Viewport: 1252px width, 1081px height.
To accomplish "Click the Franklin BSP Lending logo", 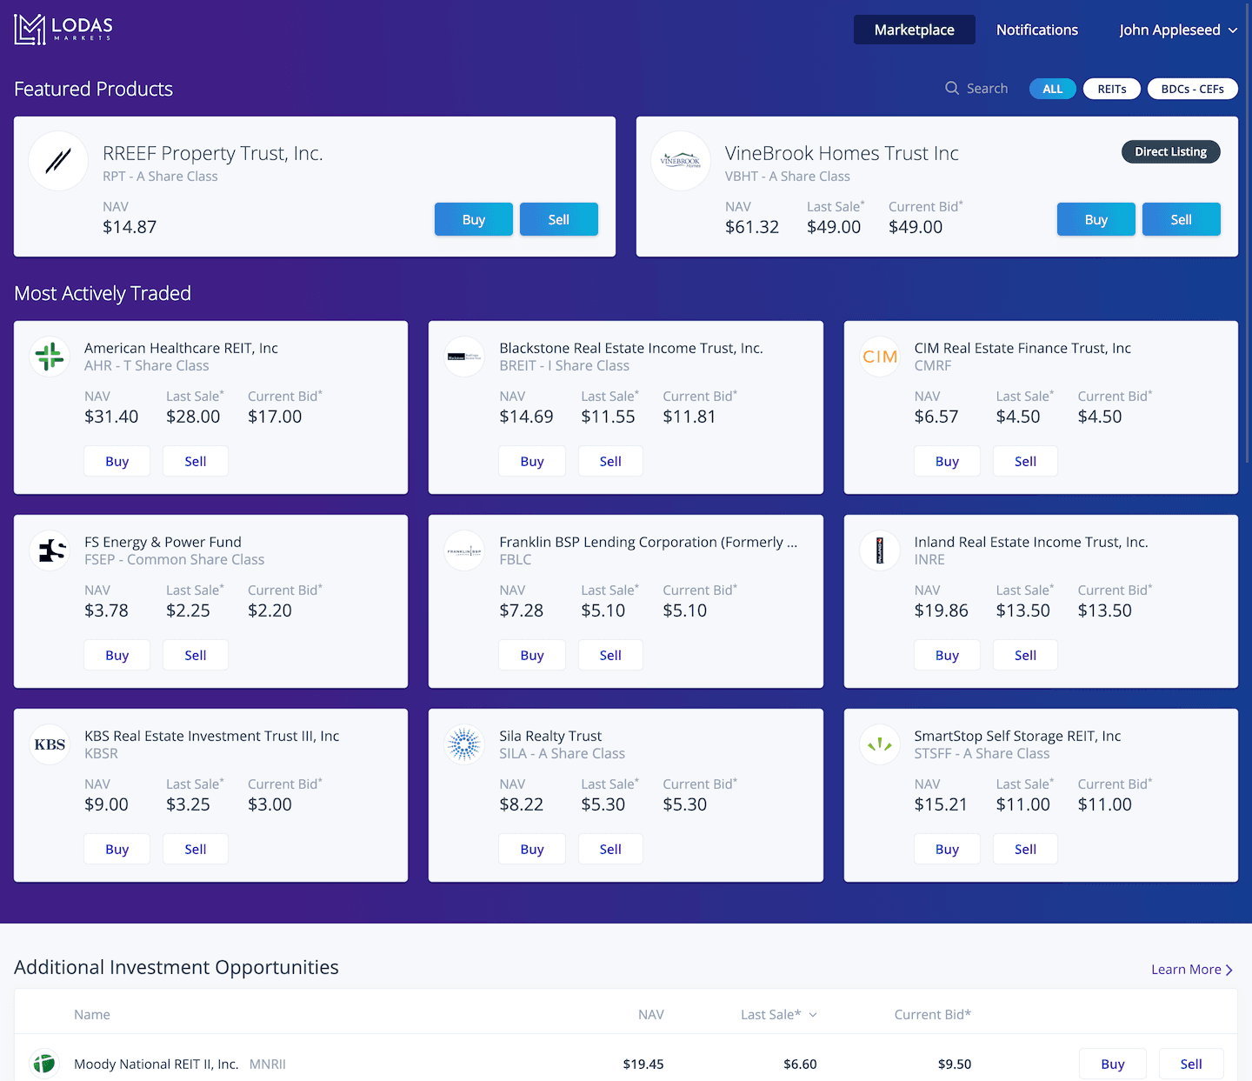I will coord(464,551).
